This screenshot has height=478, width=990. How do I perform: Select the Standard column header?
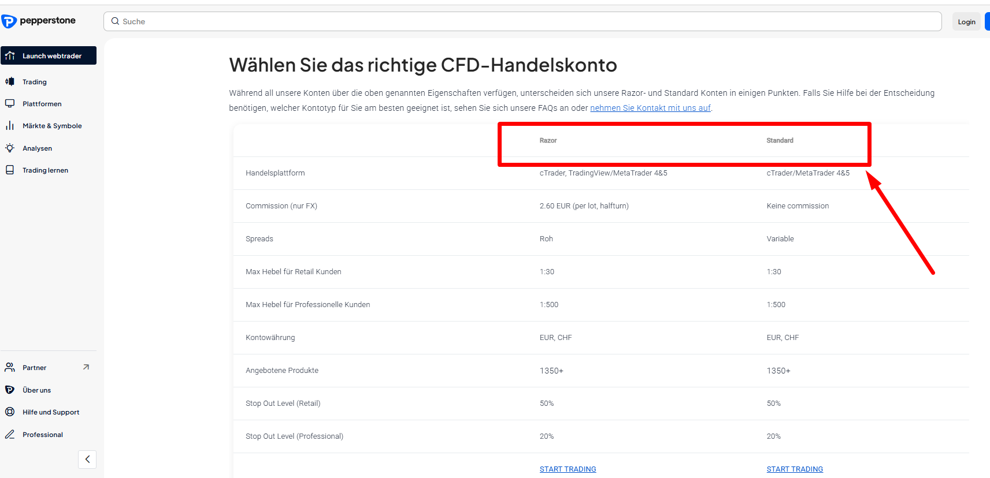780,140
